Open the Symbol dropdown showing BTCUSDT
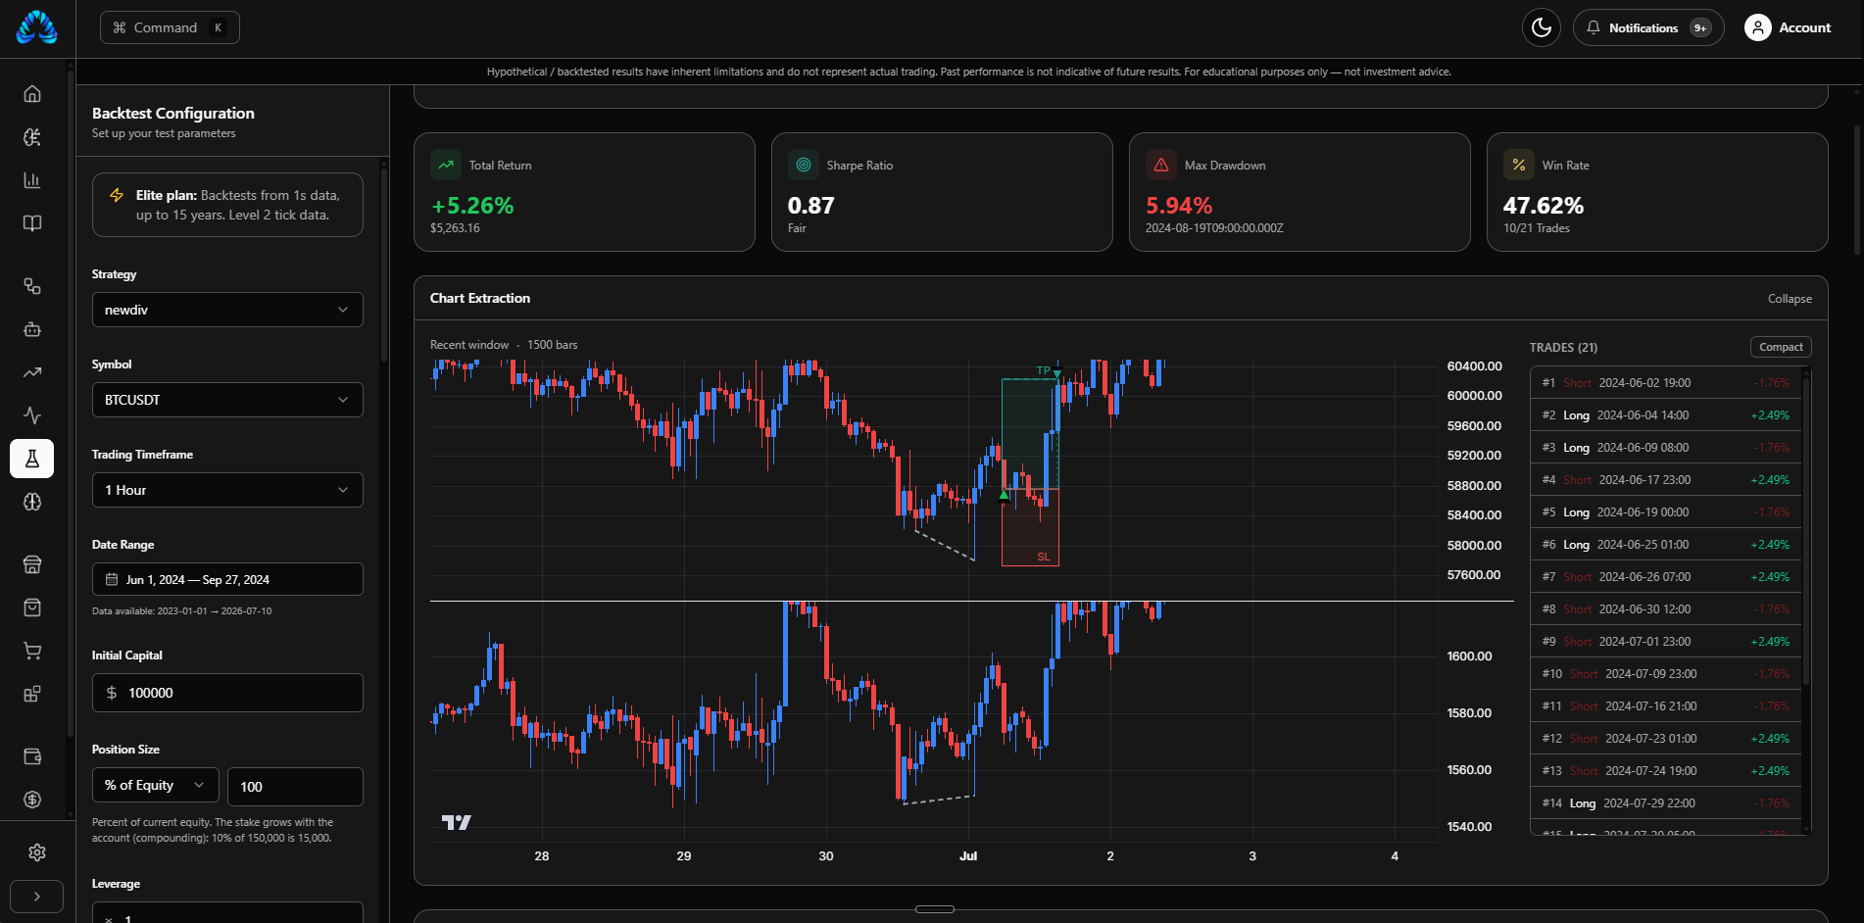The image size is (1864, 923). tap(227, 400)
